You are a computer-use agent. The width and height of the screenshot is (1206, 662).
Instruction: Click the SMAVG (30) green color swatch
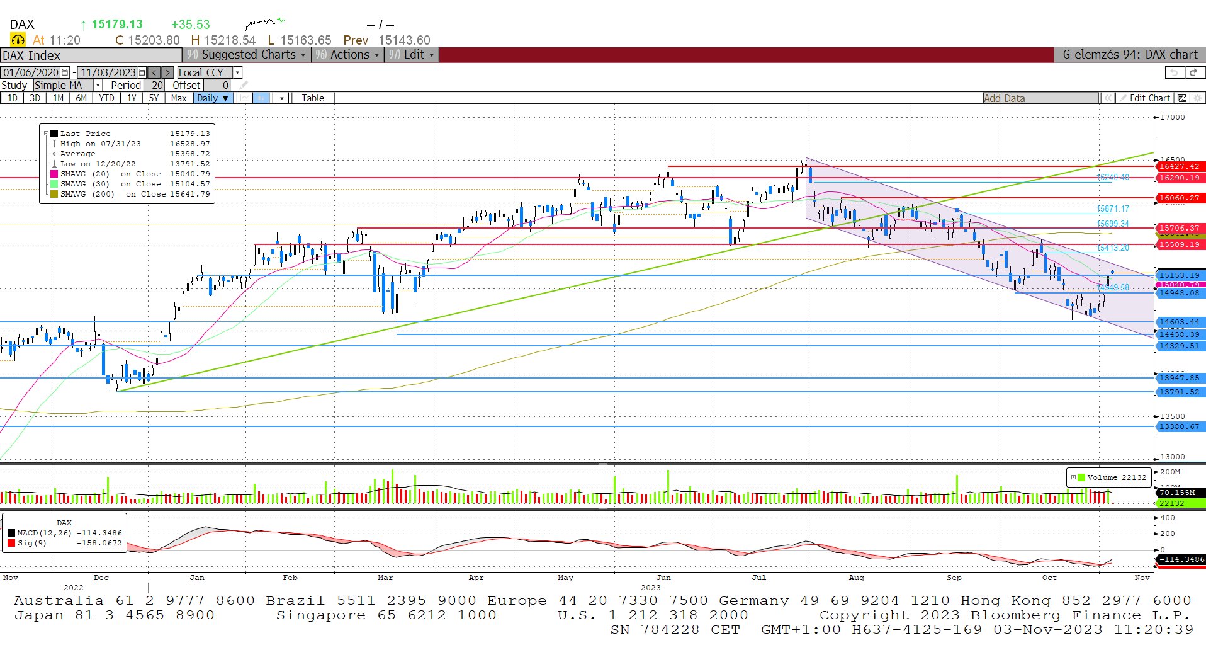click(x=54, y=184)
